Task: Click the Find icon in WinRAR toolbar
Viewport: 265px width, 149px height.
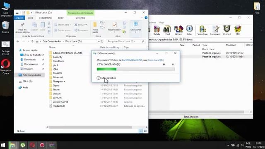Action: (x=167, y=30)
